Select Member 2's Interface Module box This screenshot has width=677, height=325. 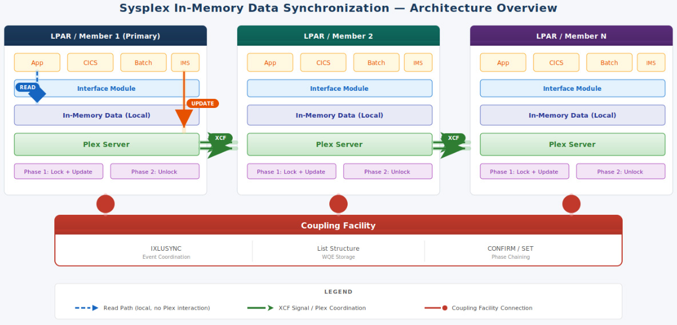pyautogui.click(x=340, y=89)
